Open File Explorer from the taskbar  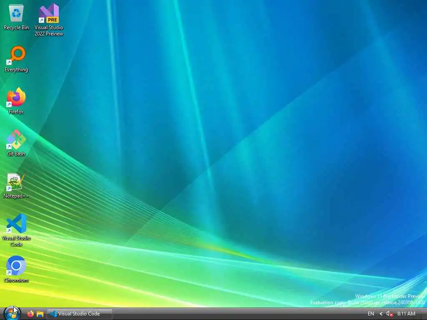tap(40, 314)
